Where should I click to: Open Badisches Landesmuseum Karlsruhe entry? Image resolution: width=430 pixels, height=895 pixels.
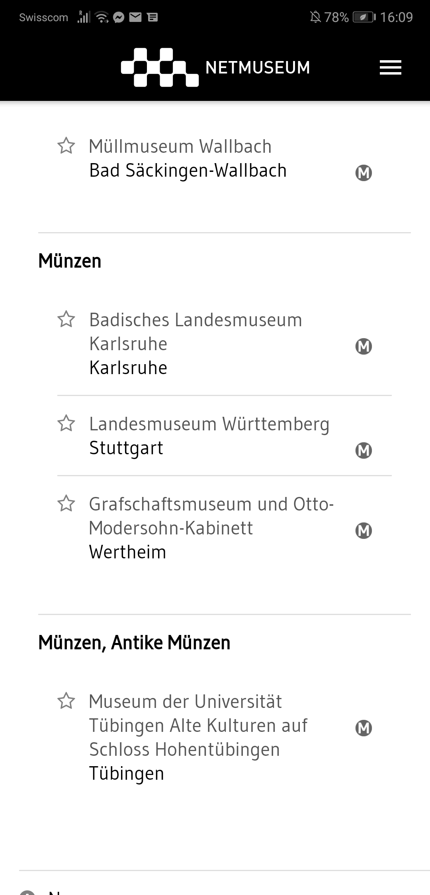(195, 343)
